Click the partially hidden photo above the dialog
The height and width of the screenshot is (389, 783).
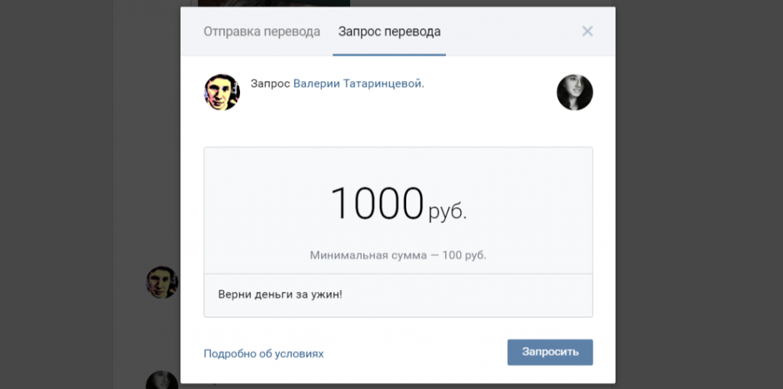point(274,3)
